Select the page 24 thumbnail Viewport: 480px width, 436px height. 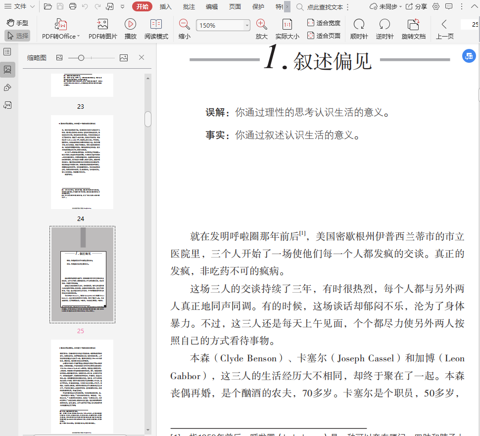pyautogui.click(x=82, y=162)
